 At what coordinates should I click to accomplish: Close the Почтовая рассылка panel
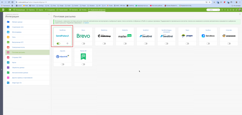tap(240, 14)
